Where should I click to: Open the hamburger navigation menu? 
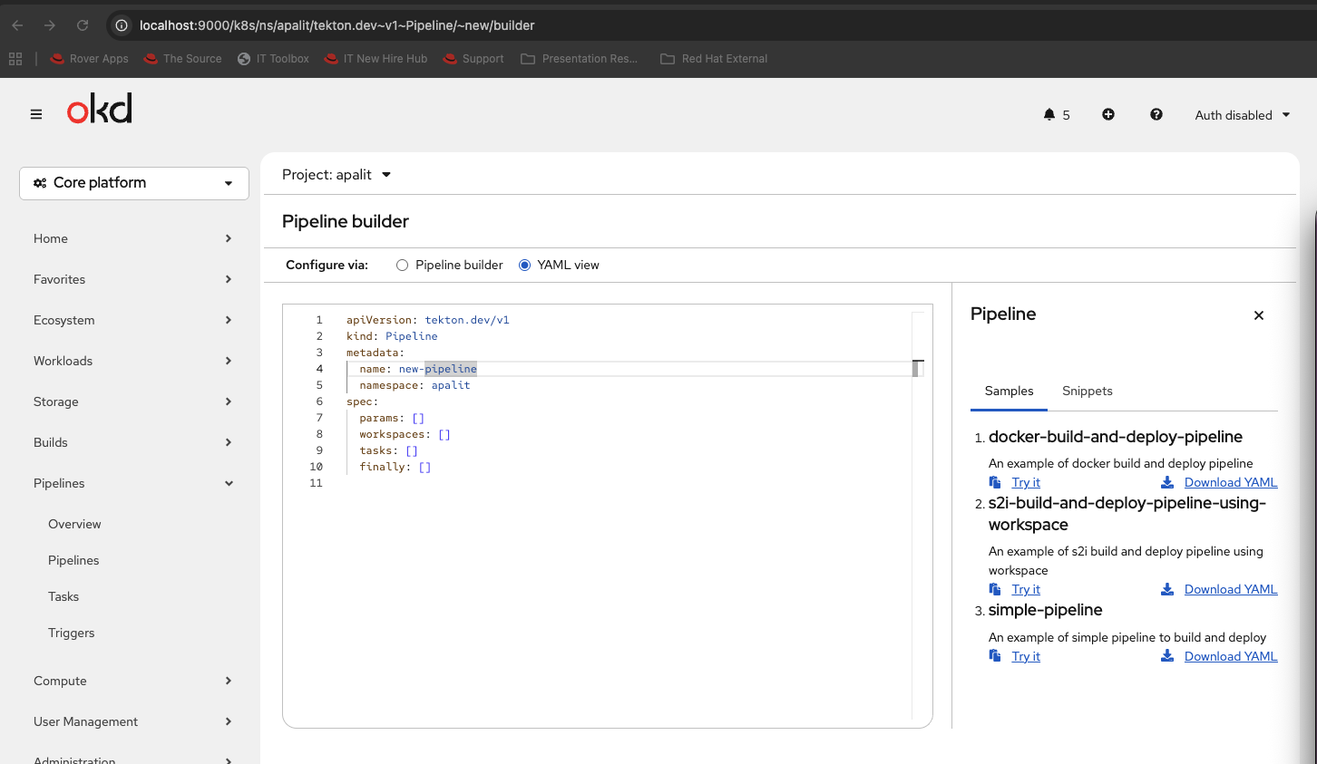[36, 114]
